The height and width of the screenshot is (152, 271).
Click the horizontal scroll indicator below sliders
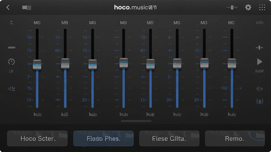pos(136,121)
